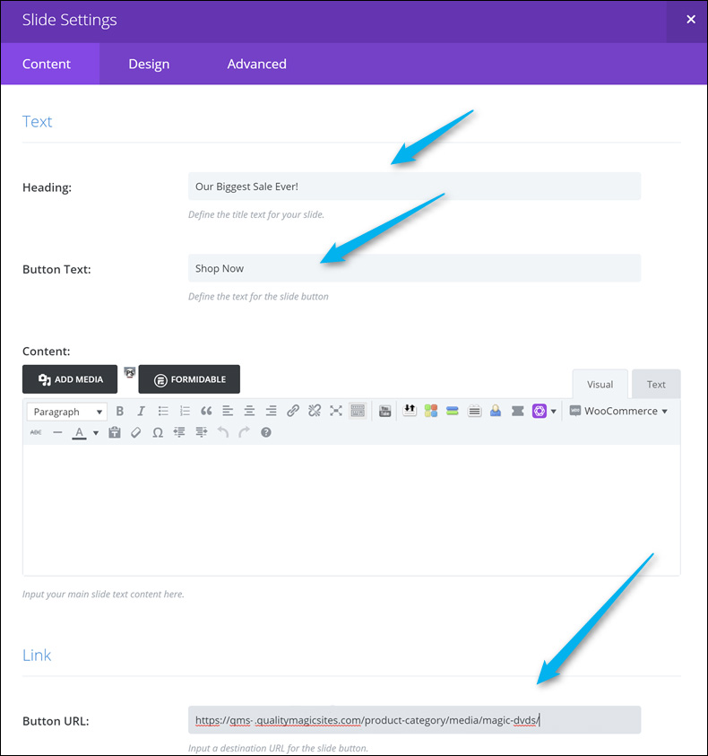Toggle distraction-free fullscreen icon

tap(336, 412)
